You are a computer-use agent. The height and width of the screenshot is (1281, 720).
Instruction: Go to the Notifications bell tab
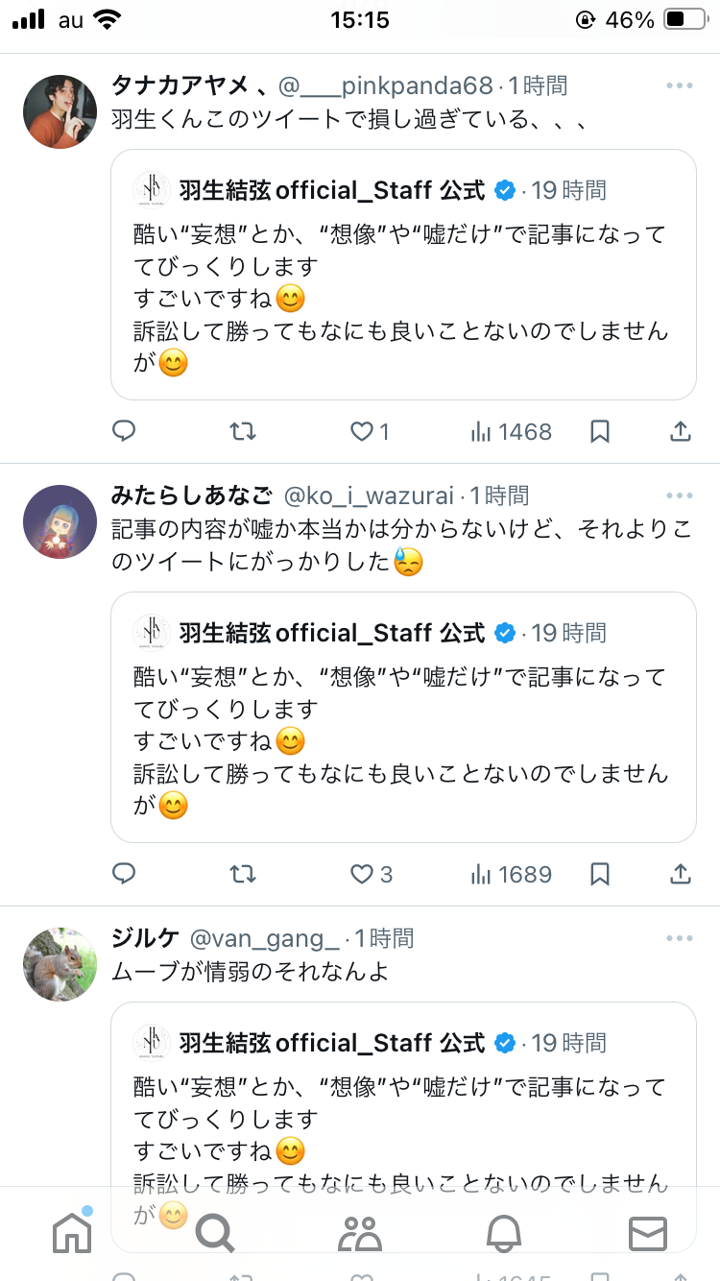(504, 1233)
